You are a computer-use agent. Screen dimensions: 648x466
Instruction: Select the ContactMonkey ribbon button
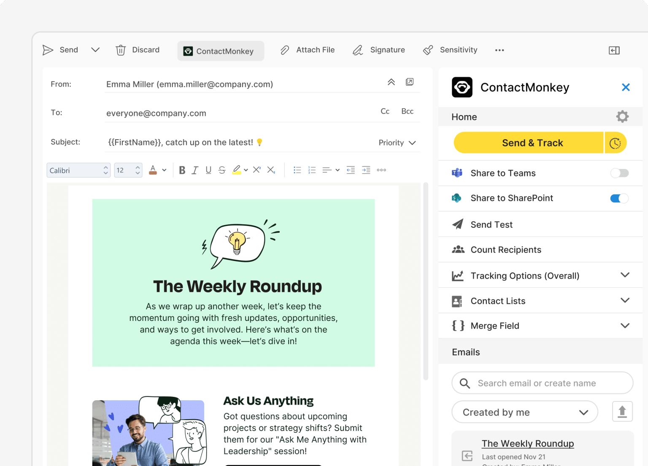(220, 51)
